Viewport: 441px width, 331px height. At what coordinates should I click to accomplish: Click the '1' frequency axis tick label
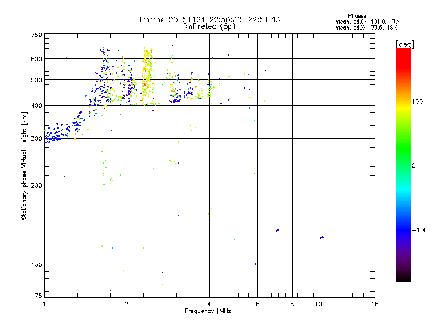[44, 304]
